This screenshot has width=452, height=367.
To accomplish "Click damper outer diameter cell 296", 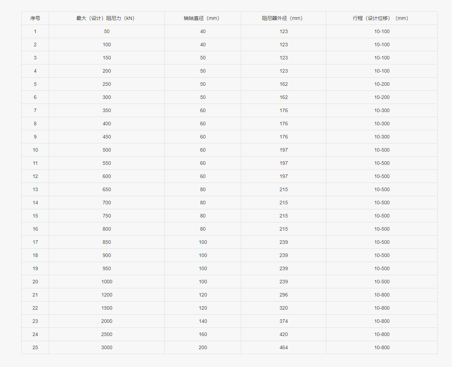I will click(x=284, y=295).
